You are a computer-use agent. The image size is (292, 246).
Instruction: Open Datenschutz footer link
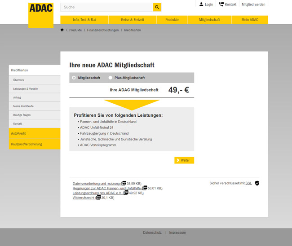[x=152, y=233]
